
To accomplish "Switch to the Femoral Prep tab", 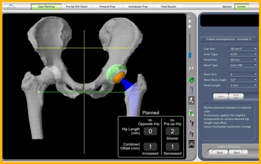I will coord(107,6).
